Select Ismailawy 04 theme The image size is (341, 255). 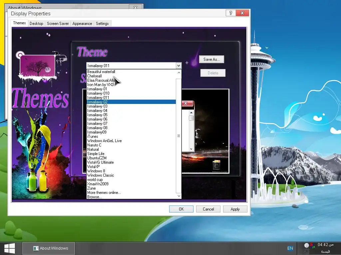tap(131, 111)
